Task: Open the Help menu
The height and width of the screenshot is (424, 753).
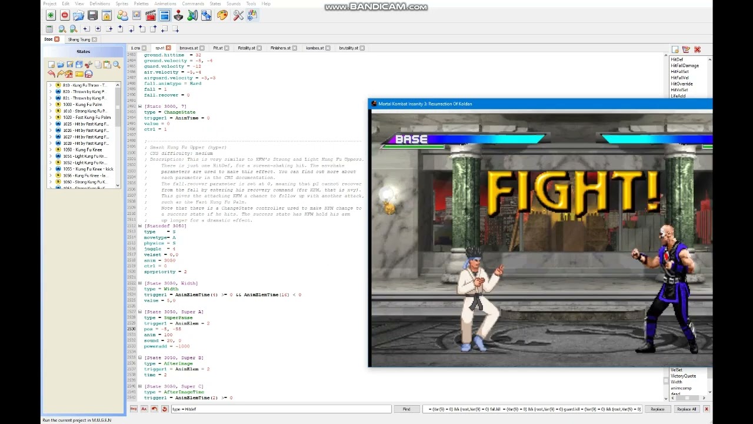Action: [266, 4]
